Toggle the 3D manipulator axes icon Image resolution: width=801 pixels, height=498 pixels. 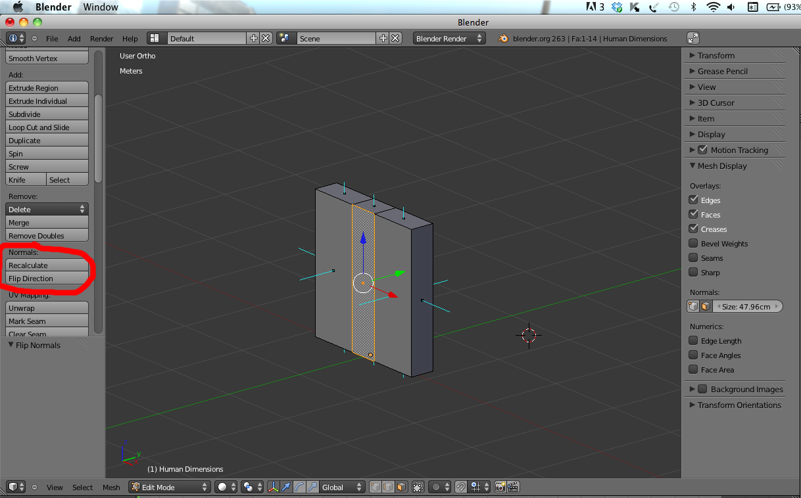coord(274,487)
